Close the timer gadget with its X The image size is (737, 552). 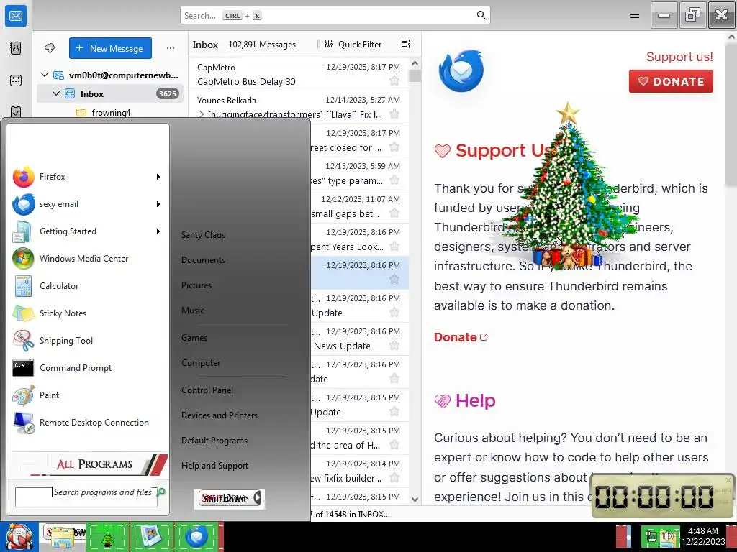tap(728, 479)
